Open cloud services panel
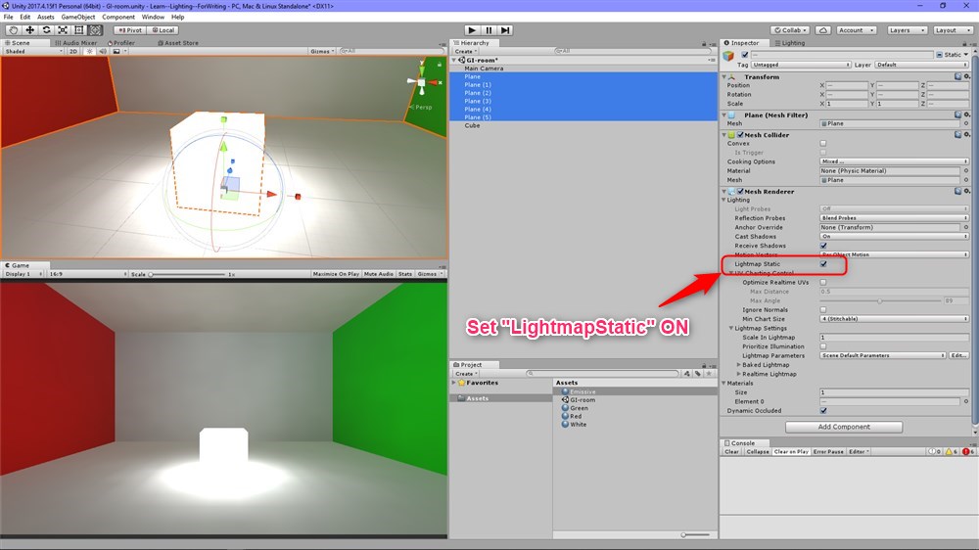Image resolution: width=979 pixels, height=550 pixels. tap(823, 30)
